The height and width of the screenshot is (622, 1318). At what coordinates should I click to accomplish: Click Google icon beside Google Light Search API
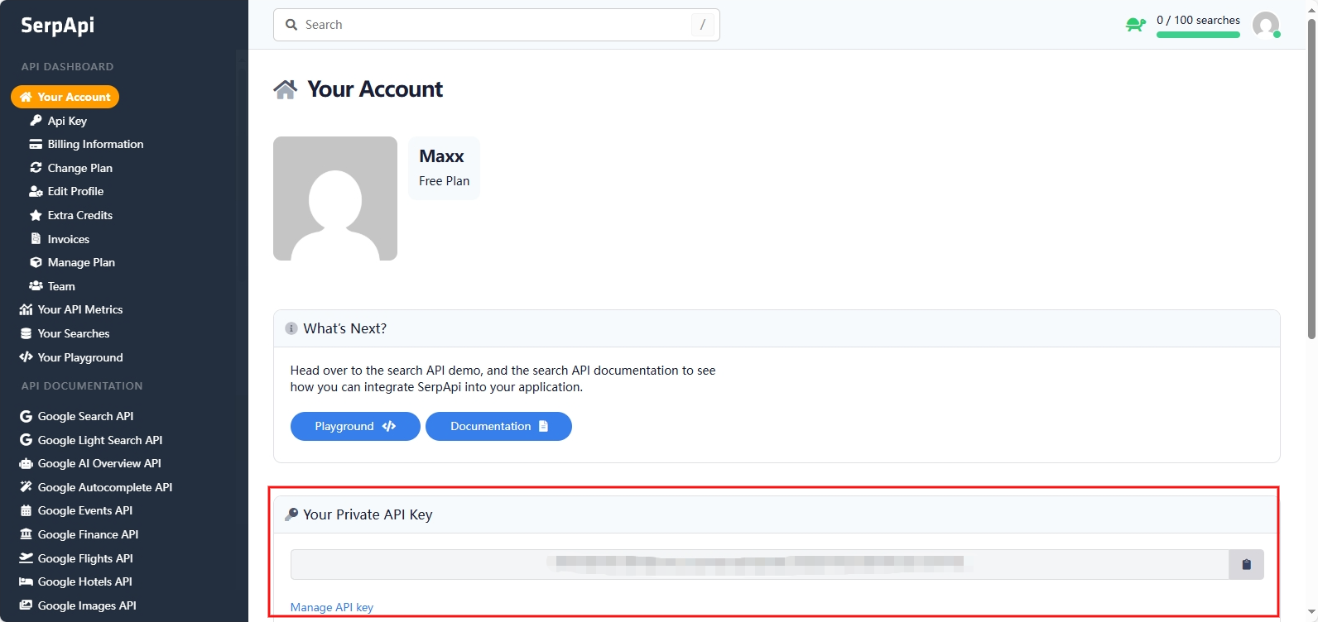click(26, 440)
